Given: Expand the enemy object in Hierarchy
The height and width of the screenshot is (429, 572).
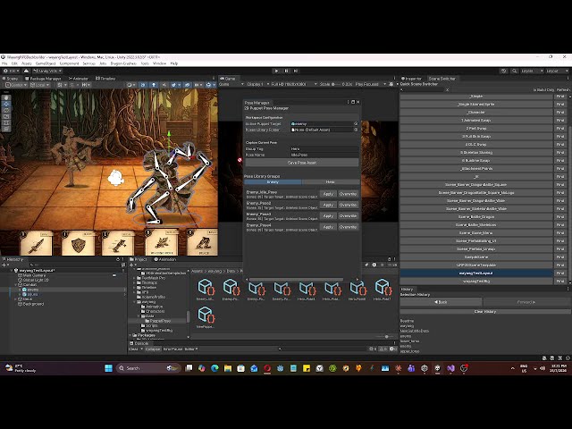Looking at the screenshot, I should (x=20, y=290).
